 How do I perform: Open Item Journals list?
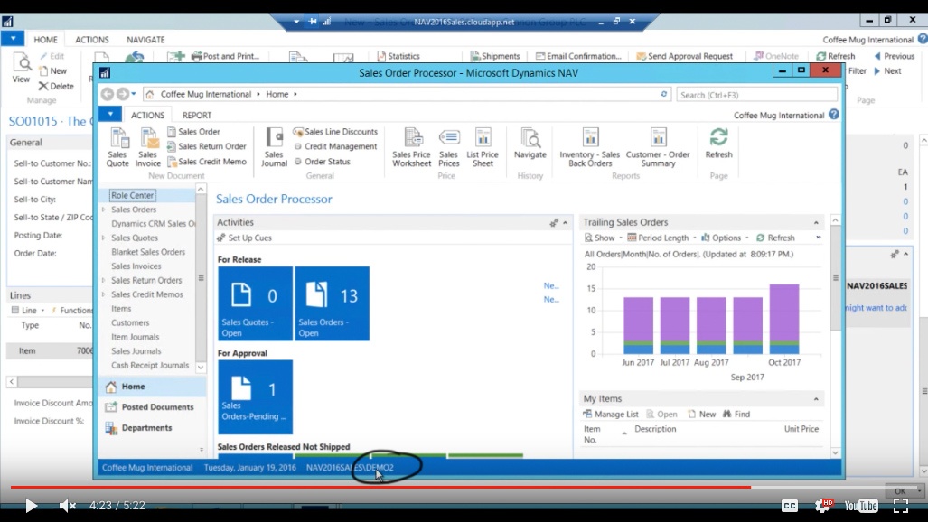coord(135,338)
